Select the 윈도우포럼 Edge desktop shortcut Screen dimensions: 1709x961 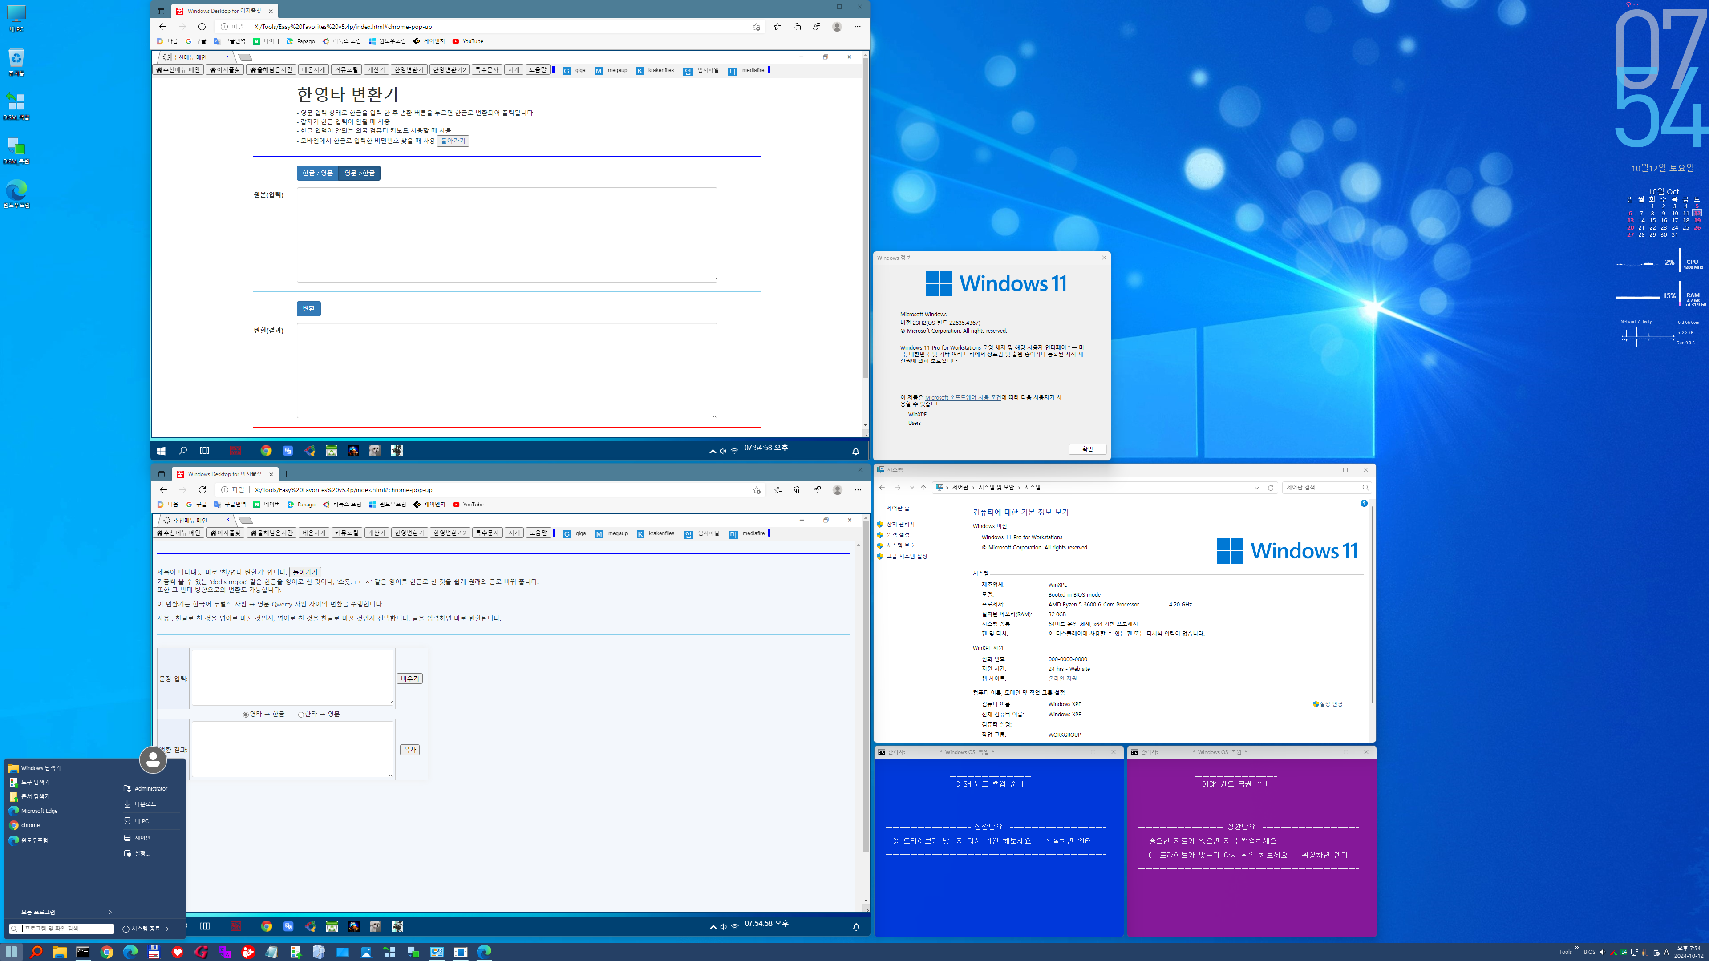(16, 194)
